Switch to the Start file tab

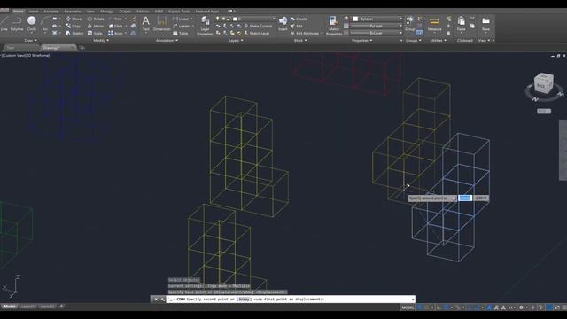click(11, 47)
